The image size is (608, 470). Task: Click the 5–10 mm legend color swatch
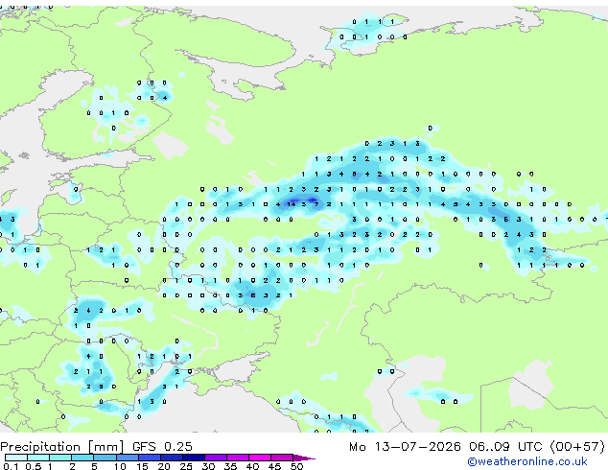105,458
